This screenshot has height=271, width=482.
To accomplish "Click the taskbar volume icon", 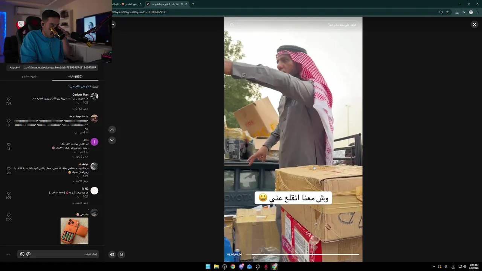I will point(465,266).
